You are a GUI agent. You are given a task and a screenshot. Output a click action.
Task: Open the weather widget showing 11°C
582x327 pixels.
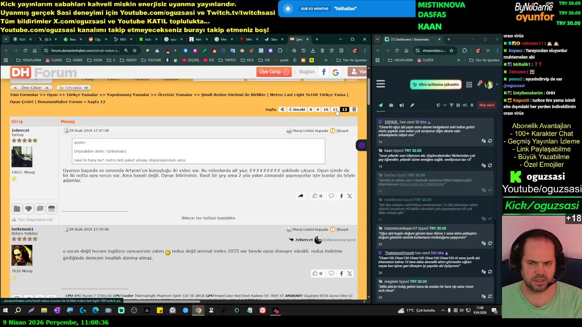[x=416, y=311]
